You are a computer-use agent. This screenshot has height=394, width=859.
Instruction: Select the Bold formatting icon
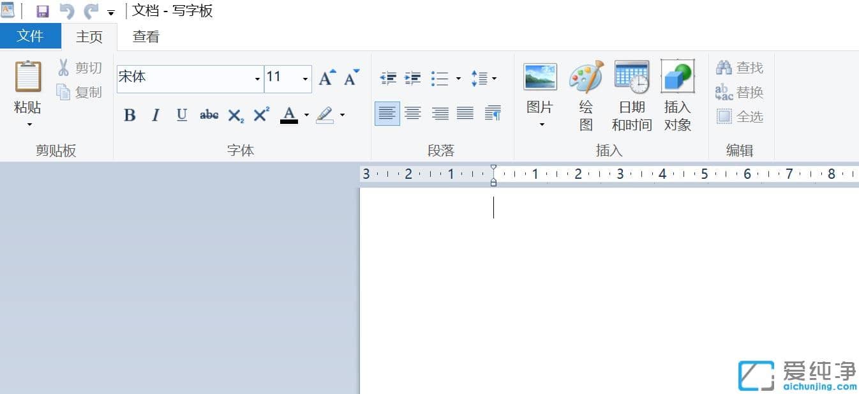130,115
